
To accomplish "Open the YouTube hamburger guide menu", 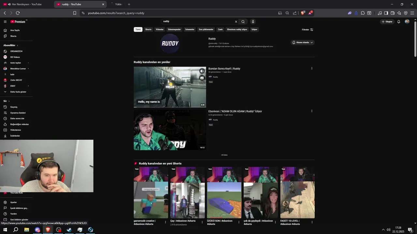I will point(5,22).
